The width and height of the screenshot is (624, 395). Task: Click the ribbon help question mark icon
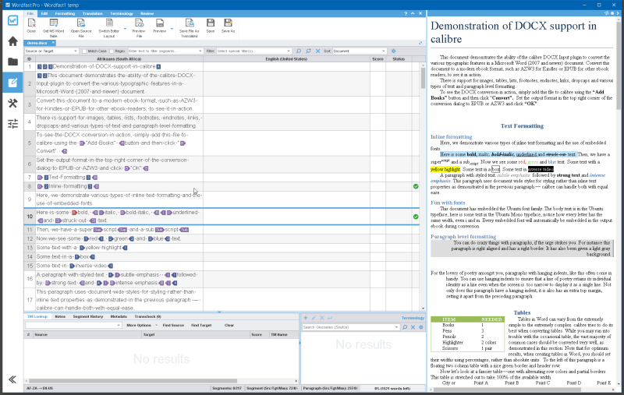[406, 13]
